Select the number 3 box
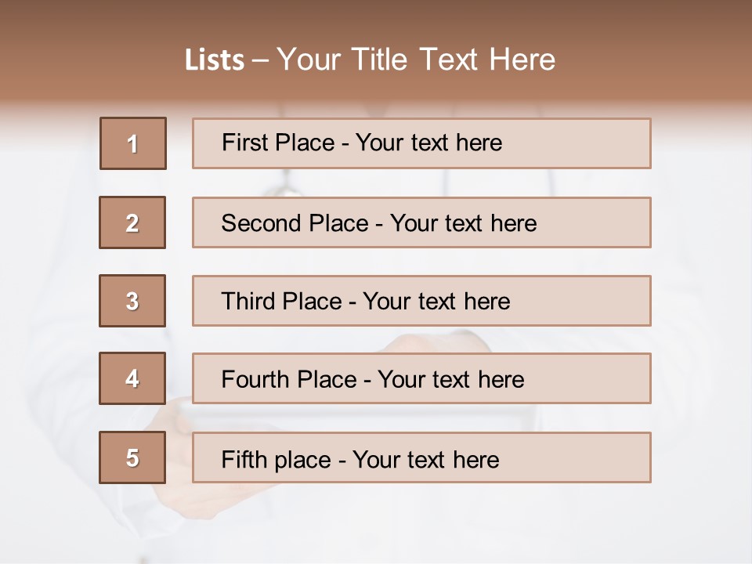The image size is (752, 564). tap(132, 301)
